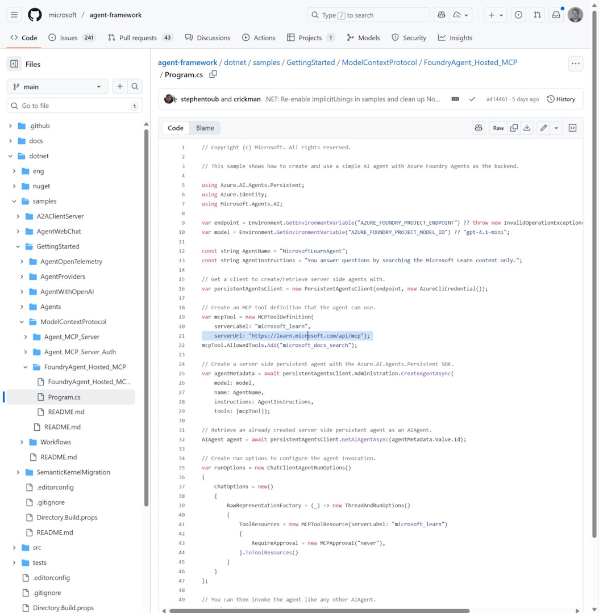
Task: Copy raw file contents
Action: (x=514, y=128)
